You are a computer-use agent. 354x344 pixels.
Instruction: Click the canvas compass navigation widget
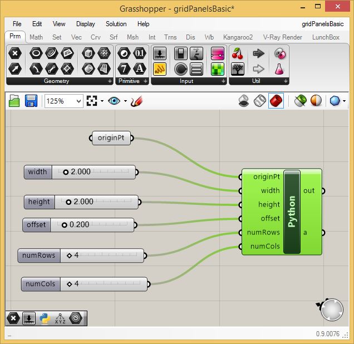click(331, 309)
